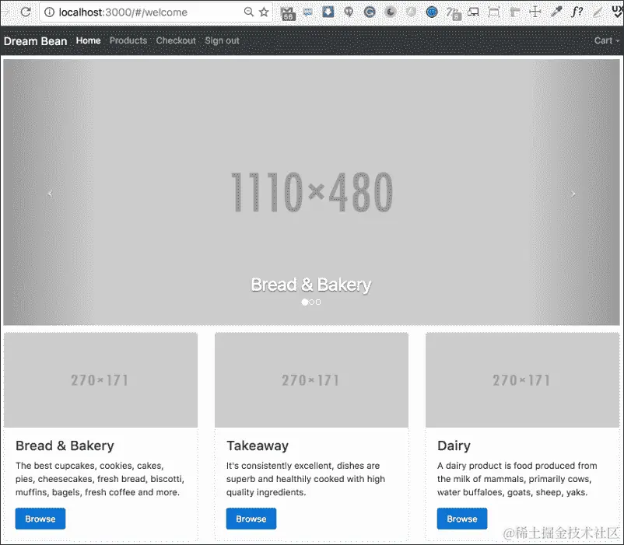624x545 pixels.
Task: Open the Gmail checker extension showing 56
Action: 288,13
